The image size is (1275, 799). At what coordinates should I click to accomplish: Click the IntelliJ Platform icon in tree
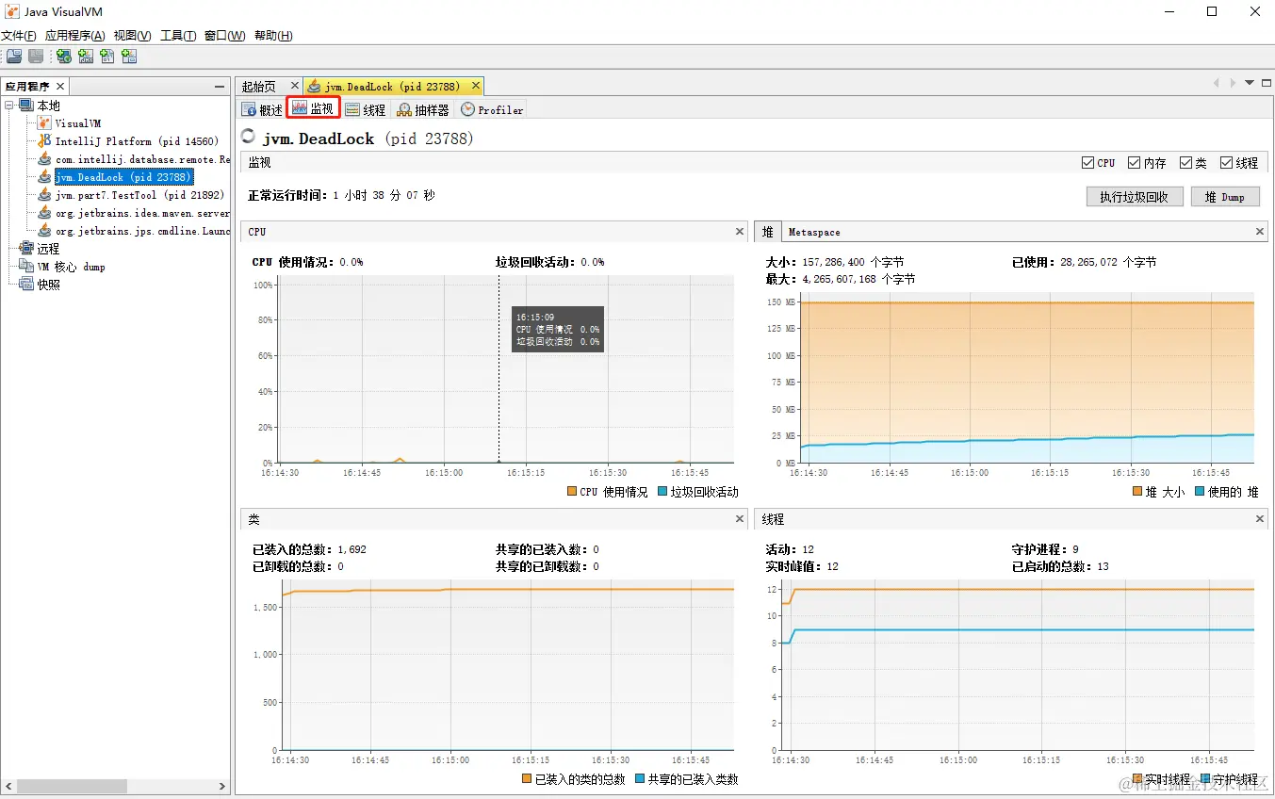click(x=44, y=140)
